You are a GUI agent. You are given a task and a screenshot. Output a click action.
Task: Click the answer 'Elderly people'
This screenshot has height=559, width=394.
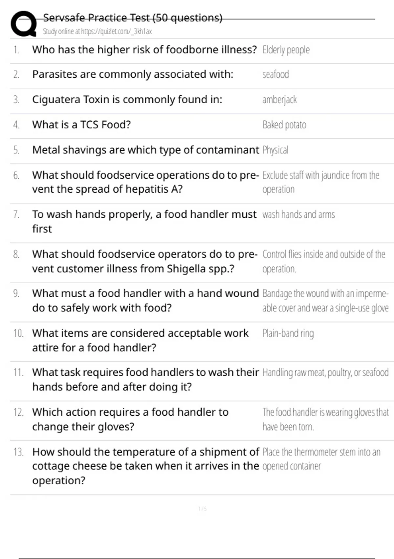pos(286,50)
